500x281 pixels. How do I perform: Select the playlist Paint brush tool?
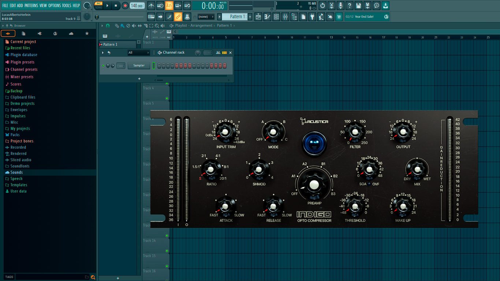click(x=122, y=26)
